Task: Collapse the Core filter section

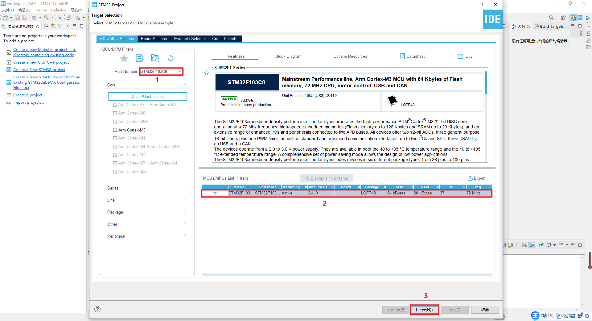Action: click(x=185, y=85)
